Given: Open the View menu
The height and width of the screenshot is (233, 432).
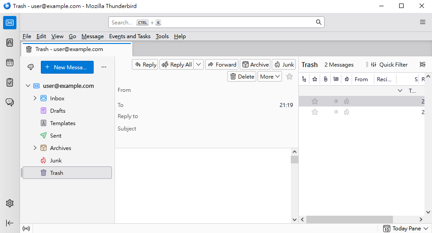Looking at the screenshot, I should point(57,36).
